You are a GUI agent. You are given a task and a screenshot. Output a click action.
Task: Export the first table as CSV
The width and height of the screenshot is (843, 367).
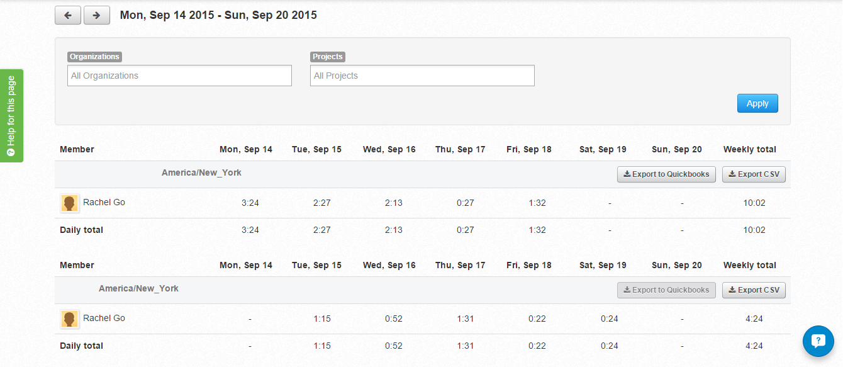[x=754, y=174]
